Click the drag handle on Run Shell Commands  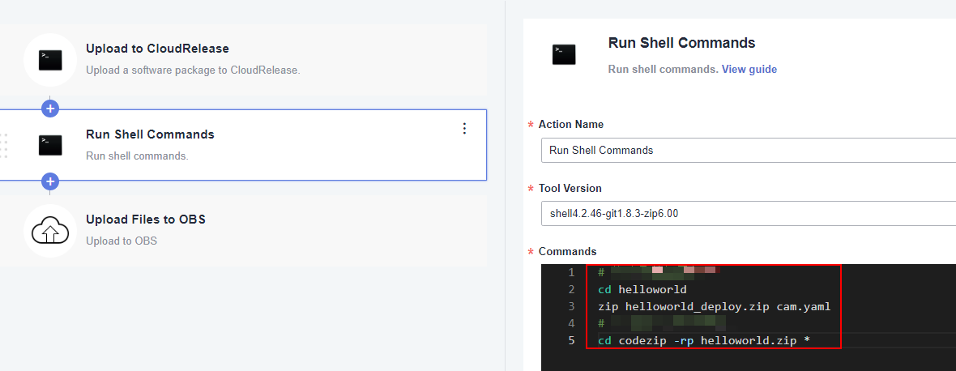tap(4, 145)
